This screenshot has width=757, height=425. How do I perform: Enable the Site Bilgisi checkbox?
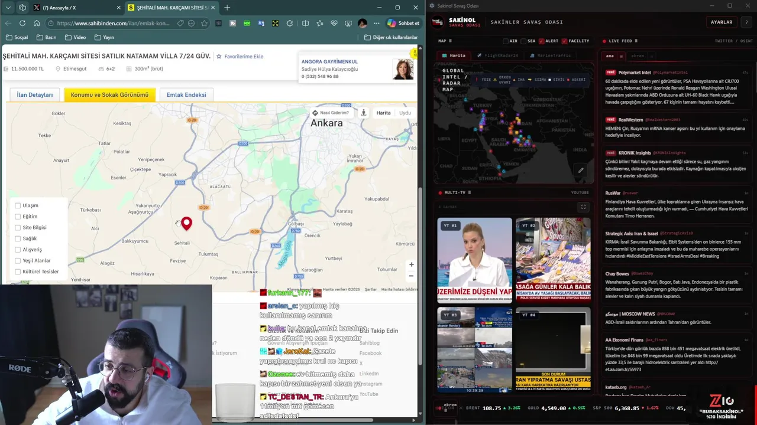click(x=18, y=227)
